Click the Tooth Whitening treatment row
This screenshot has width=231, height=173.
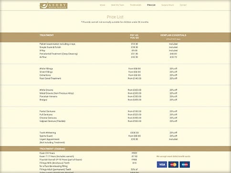point(115,132)
